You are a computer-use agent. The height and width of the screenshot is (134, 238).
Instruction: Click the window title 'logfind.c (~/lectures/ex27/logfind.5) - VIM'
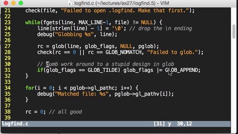tap(122, 3)
